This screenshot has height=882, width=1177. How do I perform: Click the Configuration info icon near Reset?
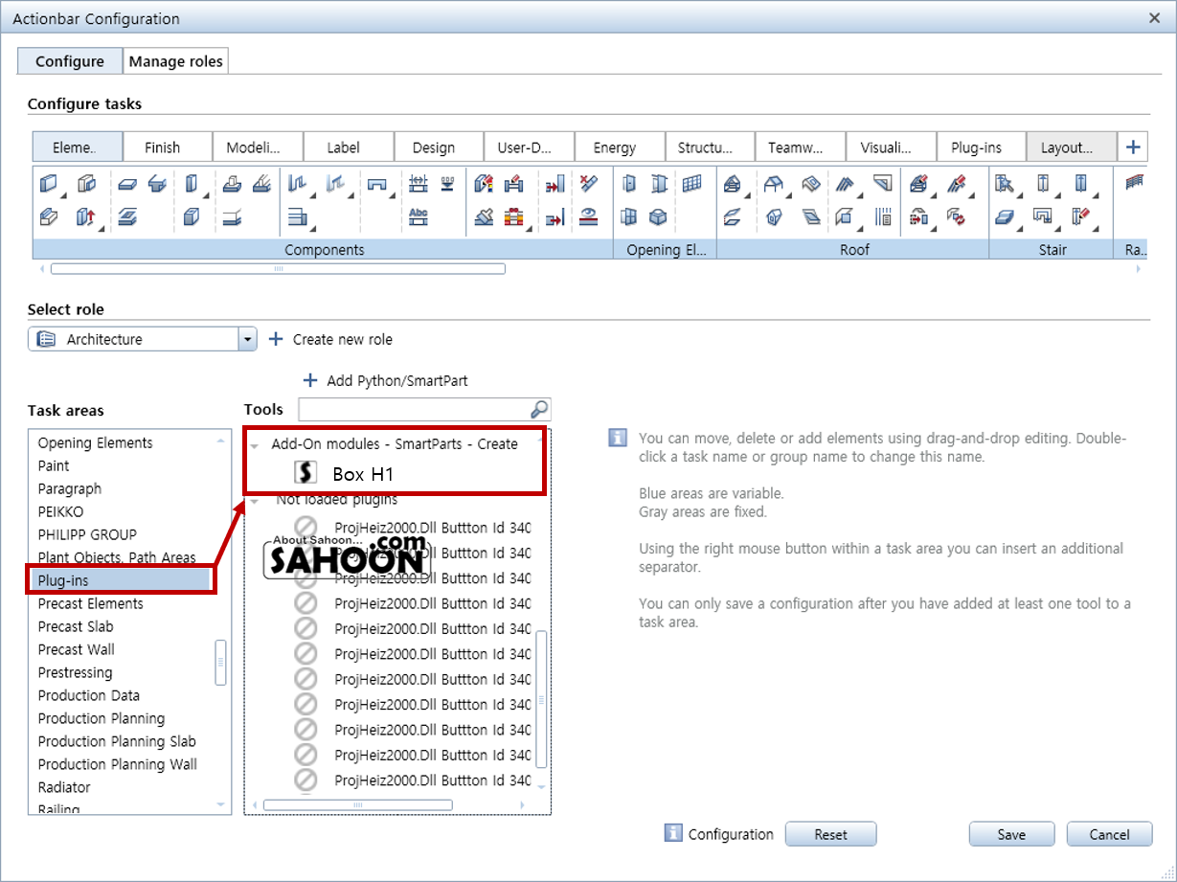pyautogui.click(x=673, y=833)
